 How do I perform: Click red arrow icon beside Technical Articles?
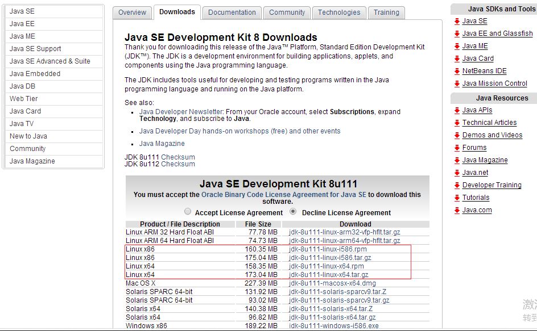click(x=457, y=123)
